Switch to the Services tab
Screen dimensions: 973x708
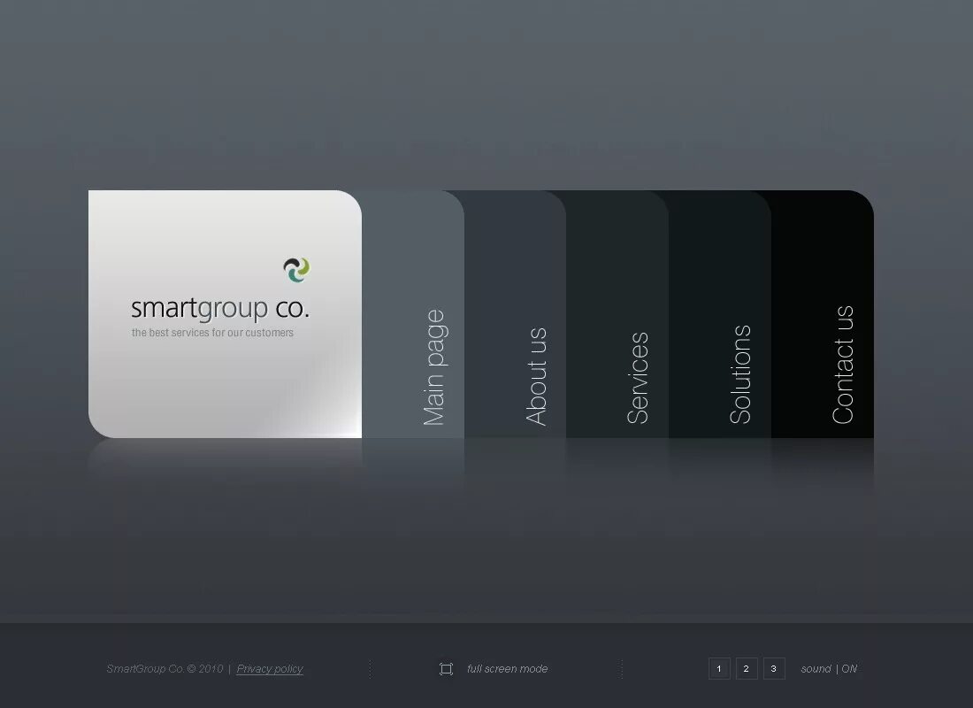618,314
